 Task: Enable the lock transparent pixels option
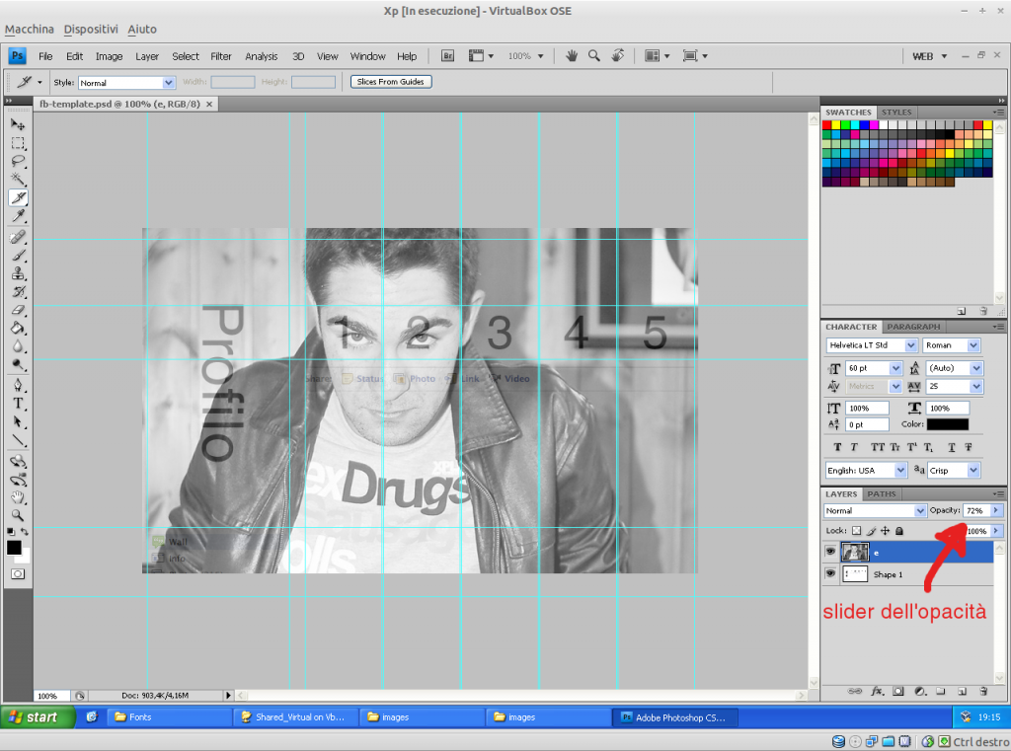click(x=856, y=531)
